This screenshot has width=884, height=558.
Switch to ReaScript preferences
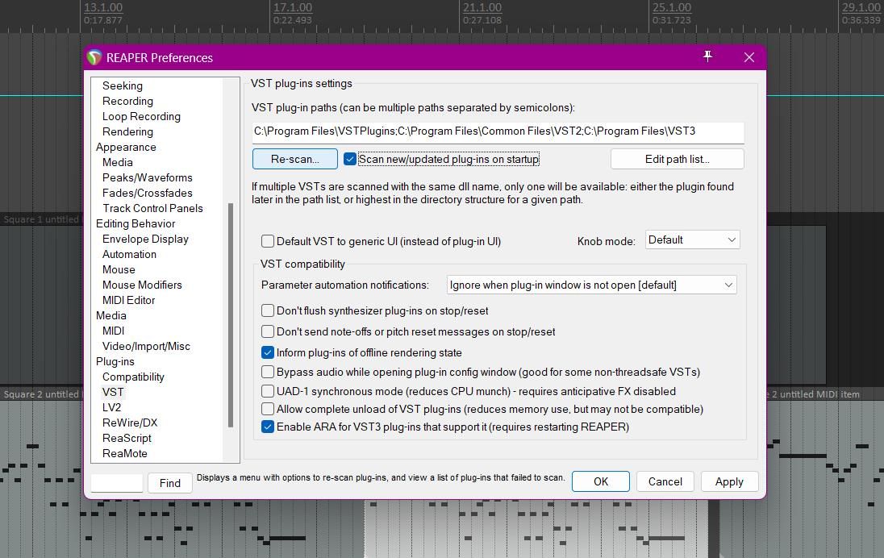127,438
